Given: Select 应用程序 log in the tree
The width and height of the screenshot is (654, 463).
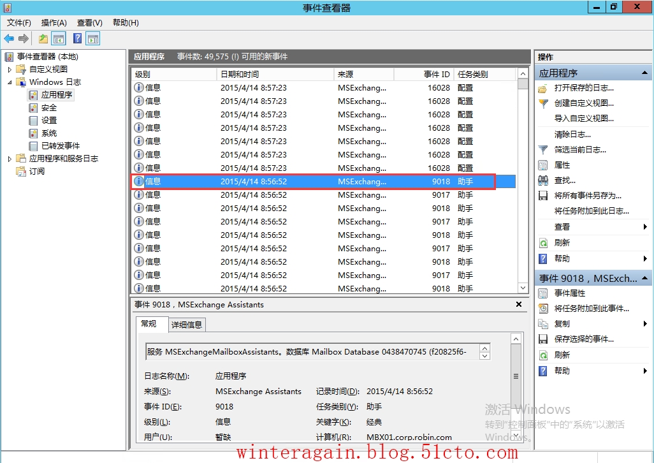Looking at the screenshot, I should pyautogui.click(x=56, y=94).
